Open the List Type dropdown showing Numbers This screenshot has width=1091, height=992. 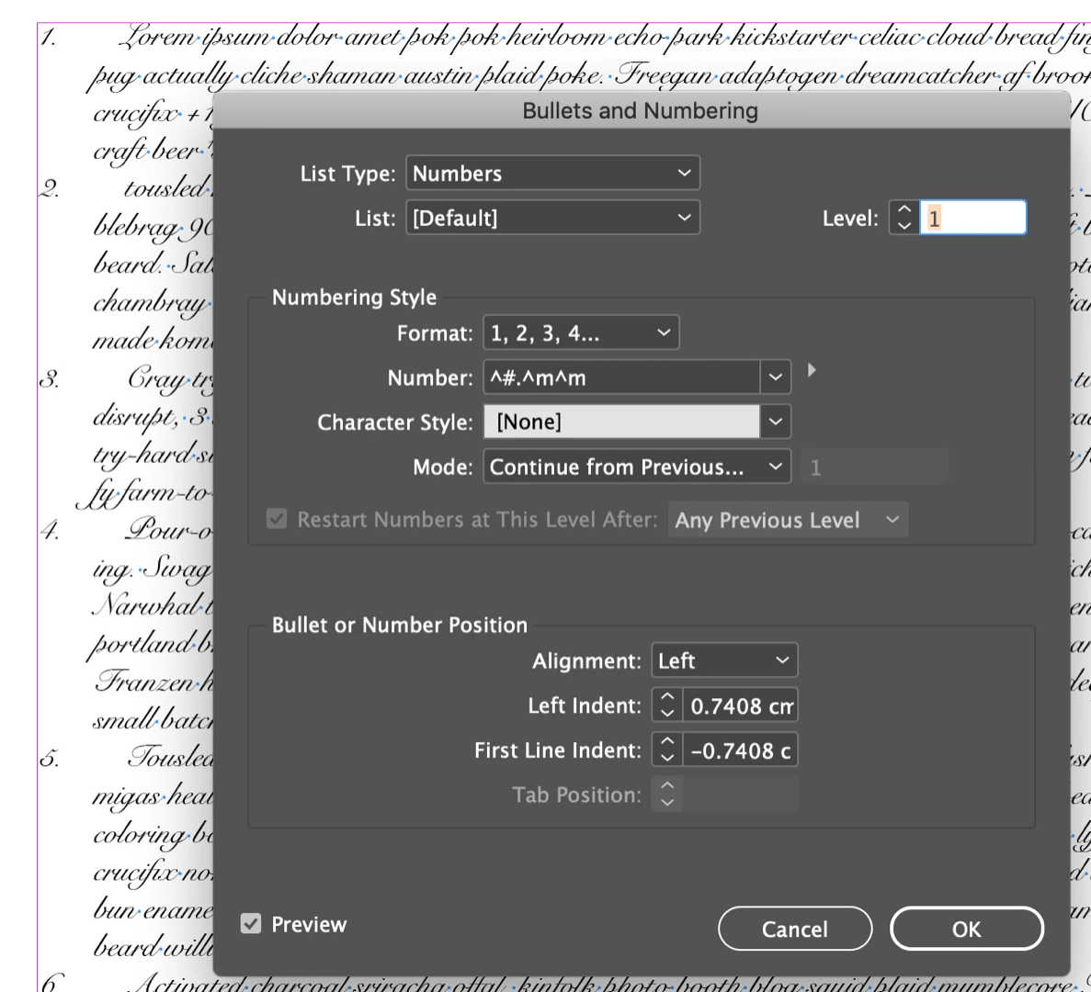(x=552, y=173)
